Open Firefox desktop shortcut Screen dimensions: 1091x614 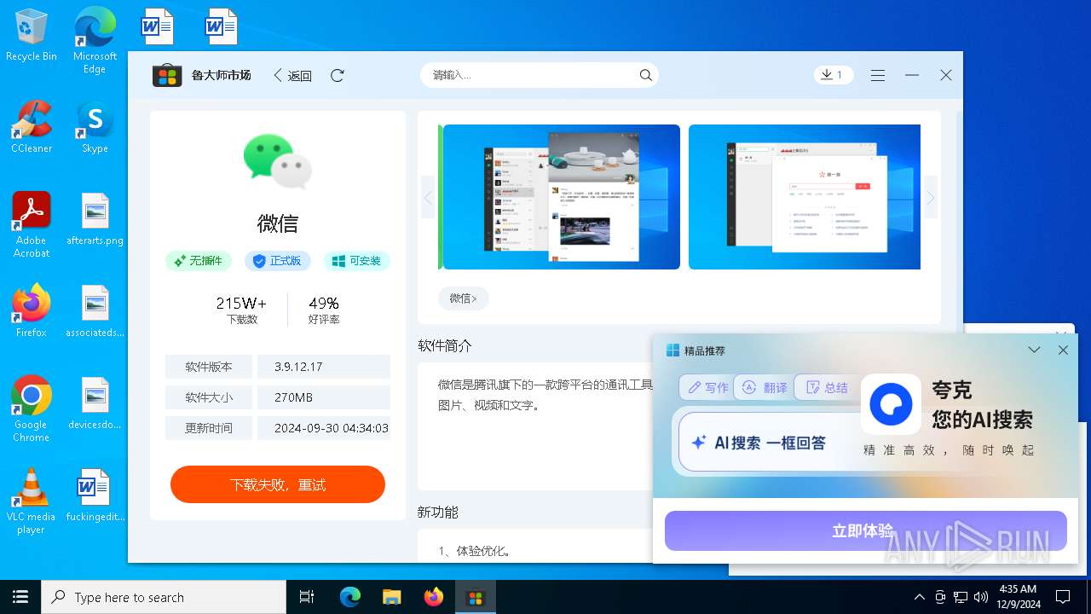[x=32, y=310]
